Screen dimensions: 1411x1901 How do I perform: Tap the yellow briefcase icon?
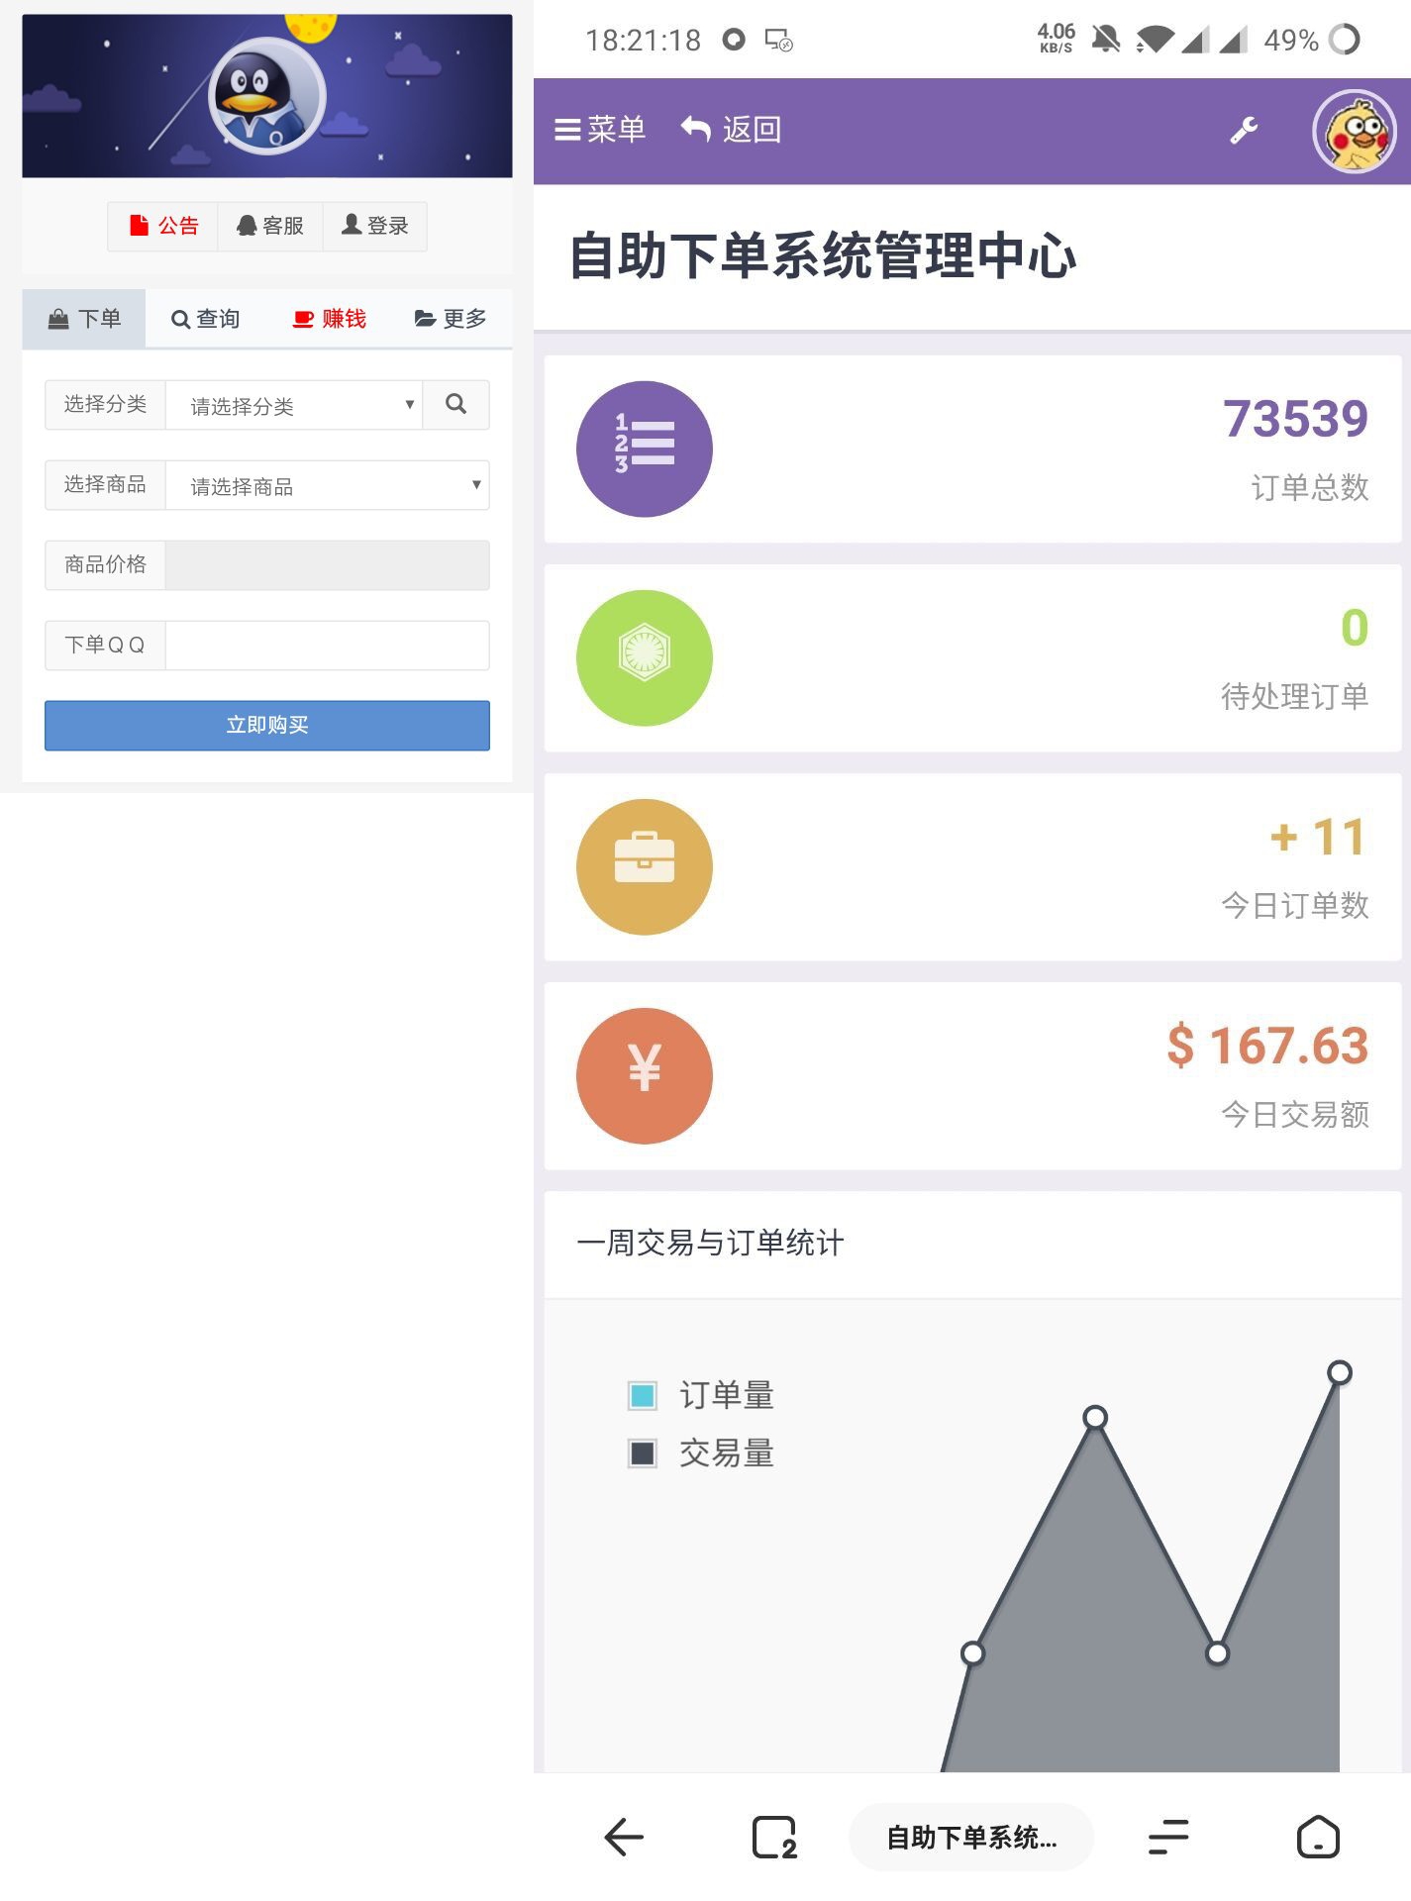coord(645,867)
